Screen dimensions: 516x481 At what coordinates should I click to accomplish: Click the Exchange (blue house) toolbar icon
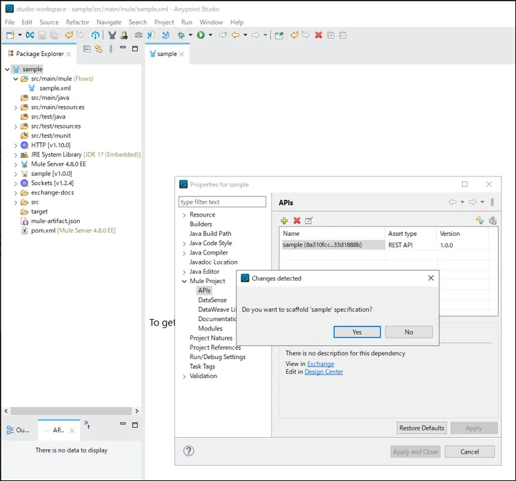pyautogui.click(x=95, y=35)
